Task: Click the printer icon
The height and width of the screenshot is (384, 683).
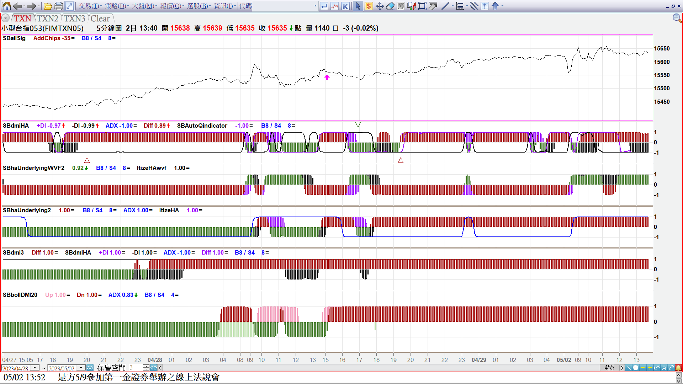Action: point(59,6)
